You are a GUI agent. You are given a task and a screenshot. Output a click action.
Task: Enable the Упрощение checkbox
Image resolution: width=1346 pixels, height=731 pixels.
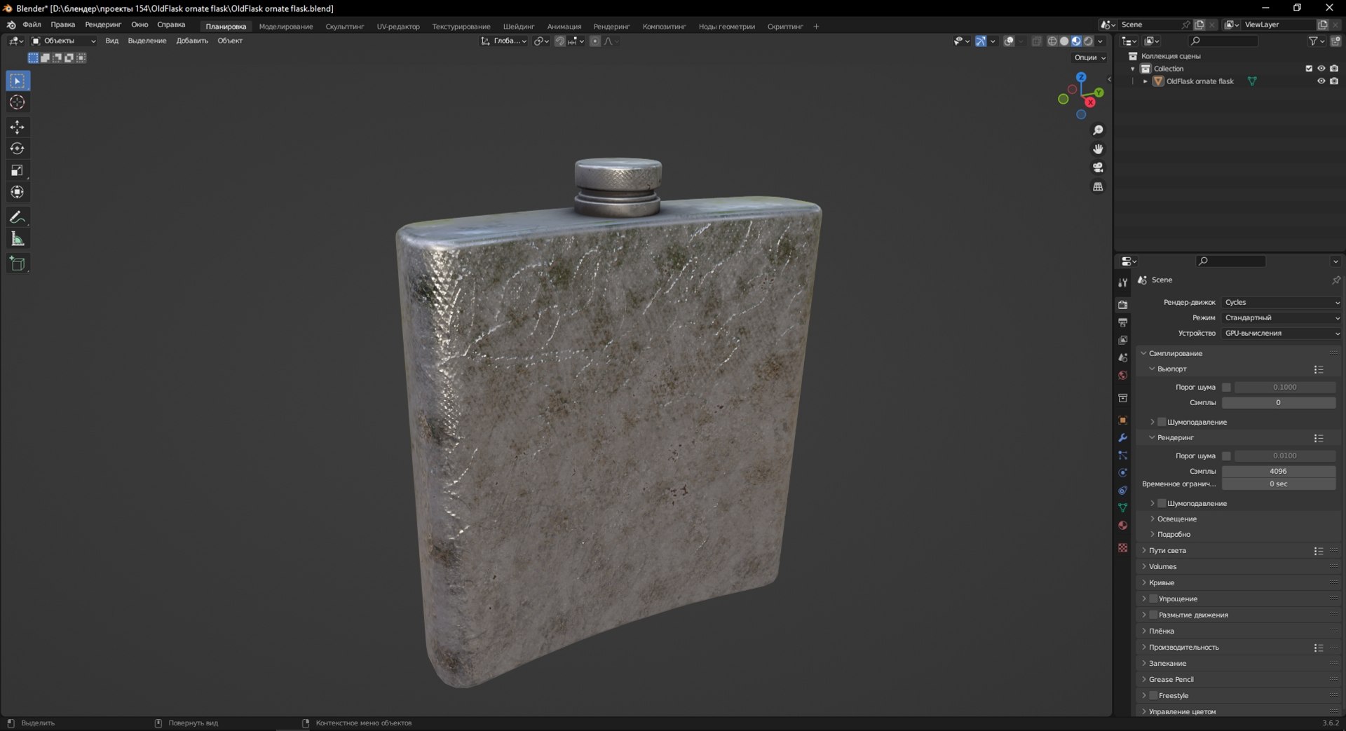(x=1153, y=599)
